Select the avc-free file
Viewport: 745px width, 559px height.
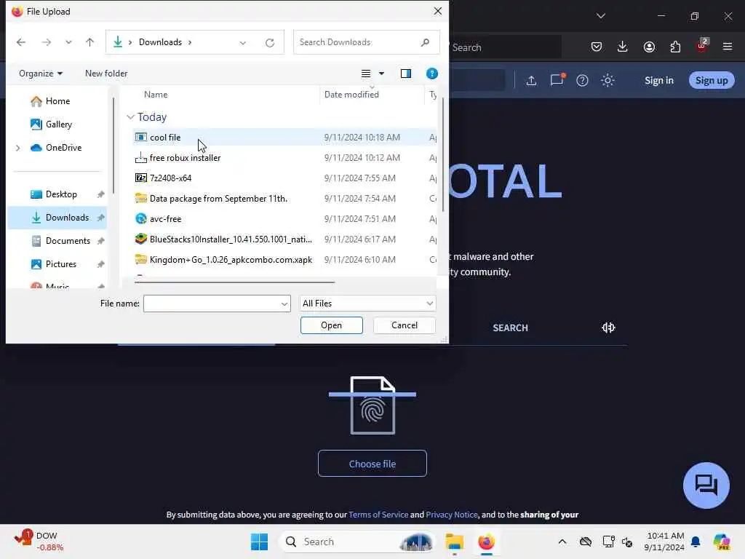click(284, 219)
